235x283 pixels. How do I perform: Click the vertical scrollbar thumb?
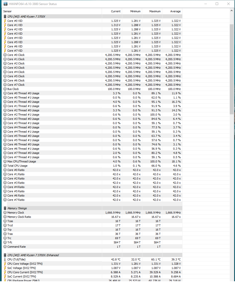(231, 69)
